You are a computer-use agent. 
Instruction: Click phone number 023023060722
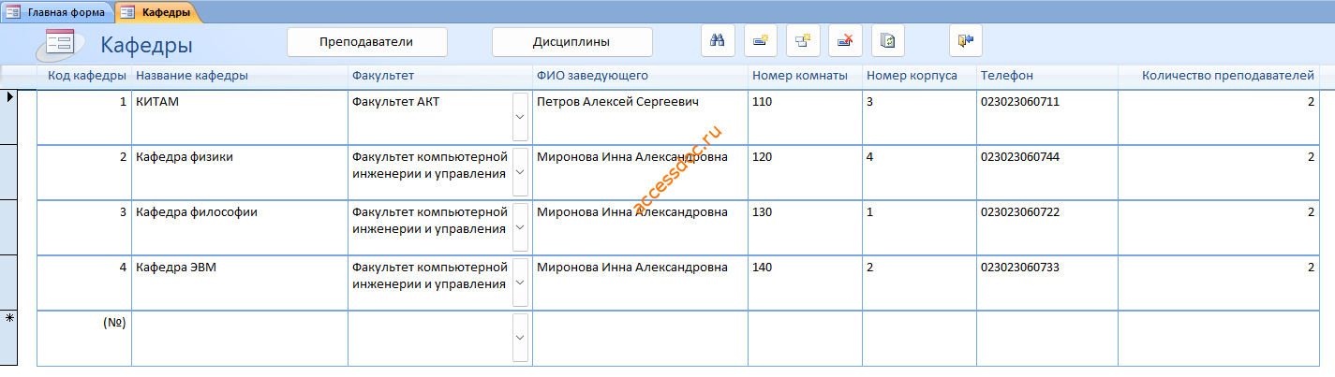1046,227
